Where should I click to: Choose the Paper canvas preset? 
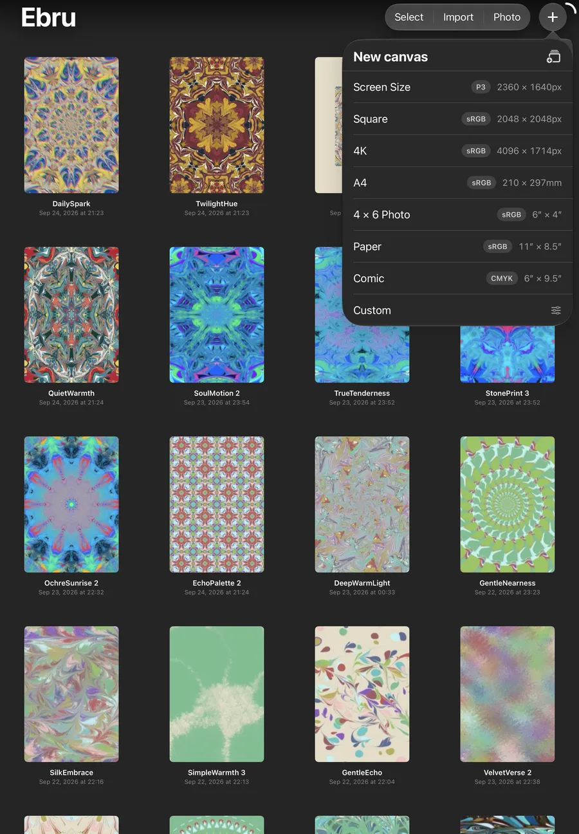457,247
